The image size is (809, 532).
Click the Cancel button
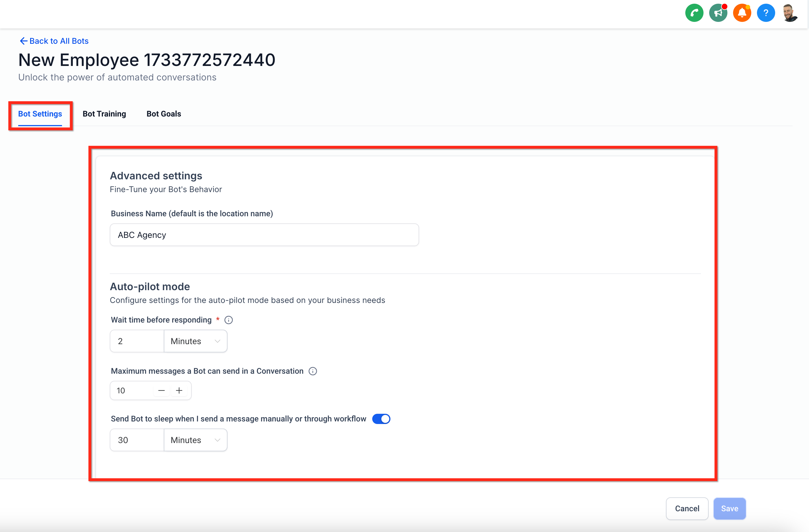tap(687, 509)
